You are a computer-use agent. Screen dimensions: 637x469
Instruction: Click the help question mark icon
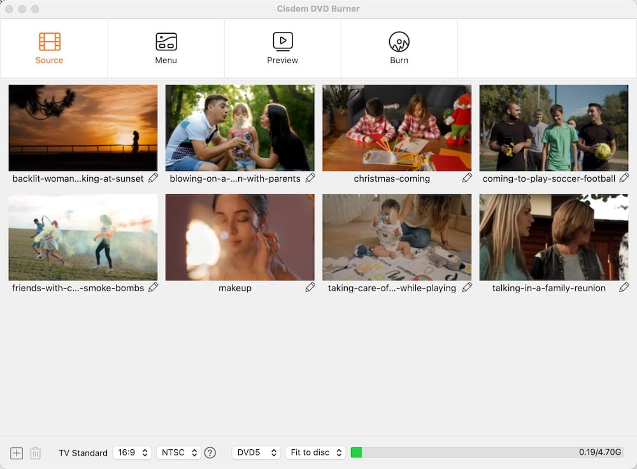click(x=210, y=452)
